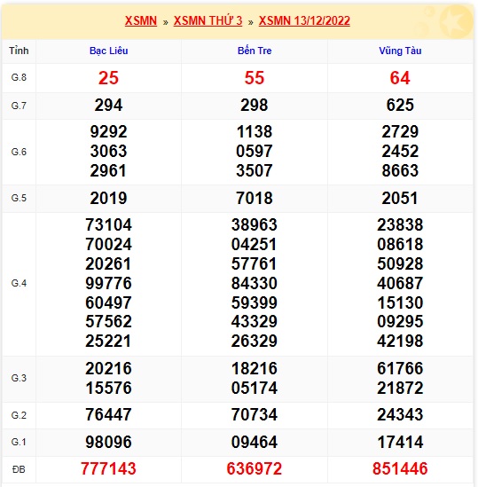Click G.4 value 38963

(x=255, y=224)
